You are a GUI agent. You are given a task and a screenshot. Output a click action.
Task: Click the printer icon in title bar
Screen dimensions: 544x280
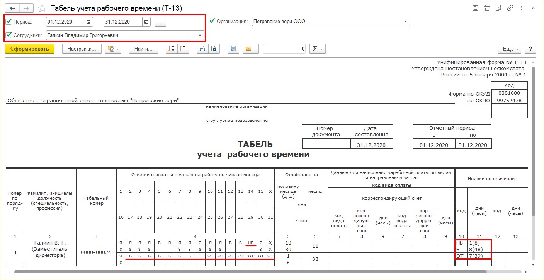click(487, 8)
